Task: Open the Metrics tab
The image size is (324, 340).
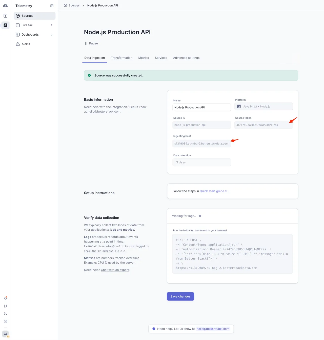Action: coord(144,58)
